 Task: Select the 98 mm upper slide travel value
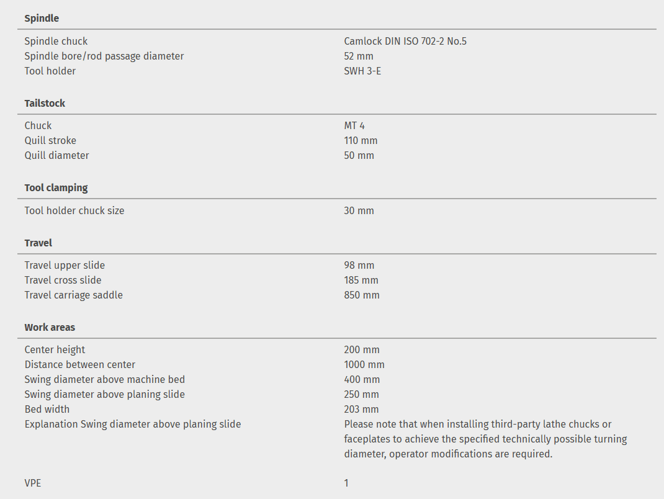[x=359, y=266]
